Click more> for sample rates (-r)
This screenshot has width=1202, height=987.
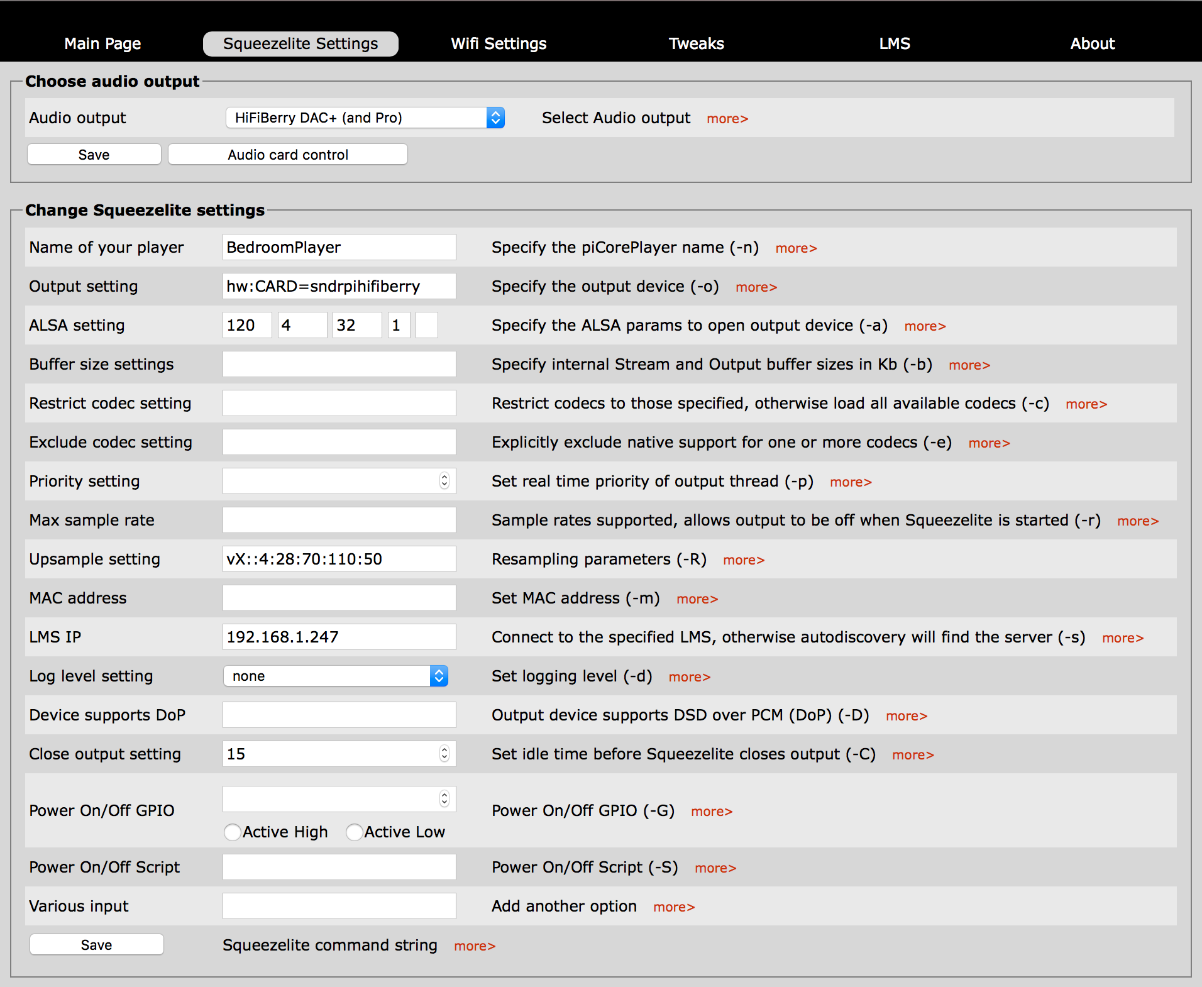click(1138, 521)
